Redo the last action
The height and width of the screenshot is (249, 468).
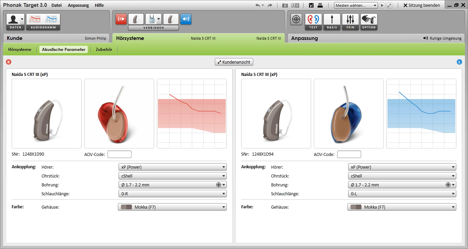270,5
